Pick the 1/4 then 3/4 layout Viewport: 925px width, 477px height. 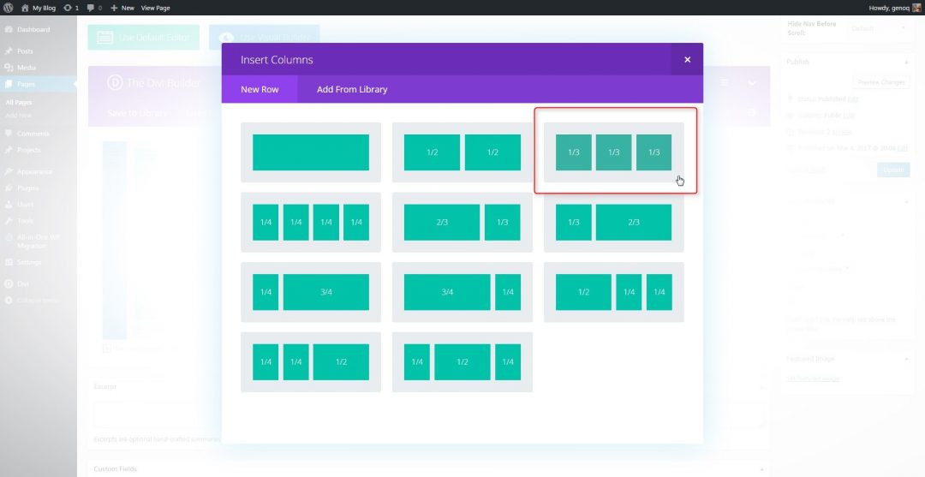click(x=311, y=292)
